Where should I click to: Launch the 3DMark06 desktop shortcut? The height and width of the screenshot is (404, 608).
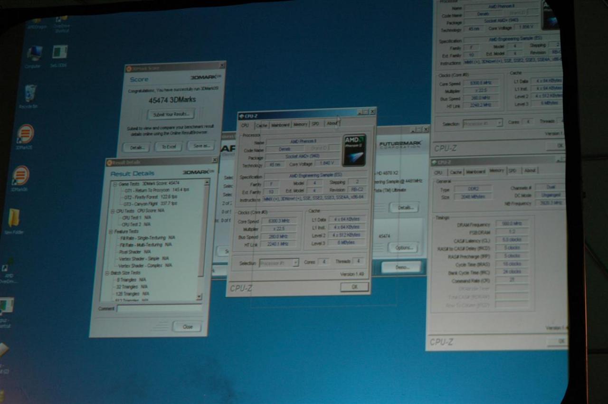(20, 179)
